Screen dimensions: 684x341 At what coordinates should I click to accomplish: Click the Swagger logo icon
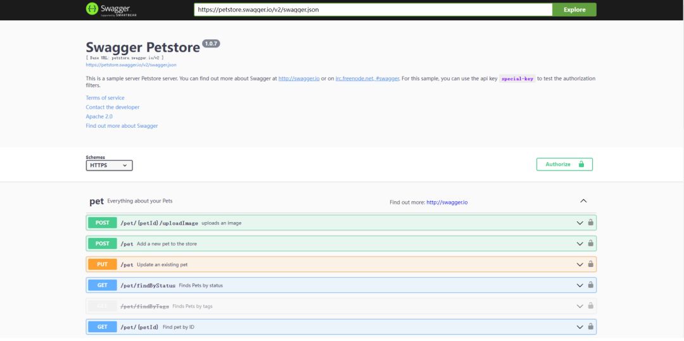pos(92,9)
